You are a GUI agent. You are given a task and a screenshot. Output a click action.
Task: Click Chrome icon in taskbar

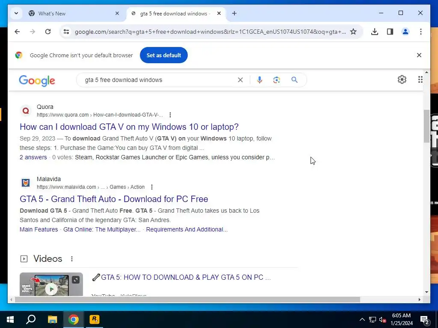click(74, 319)
